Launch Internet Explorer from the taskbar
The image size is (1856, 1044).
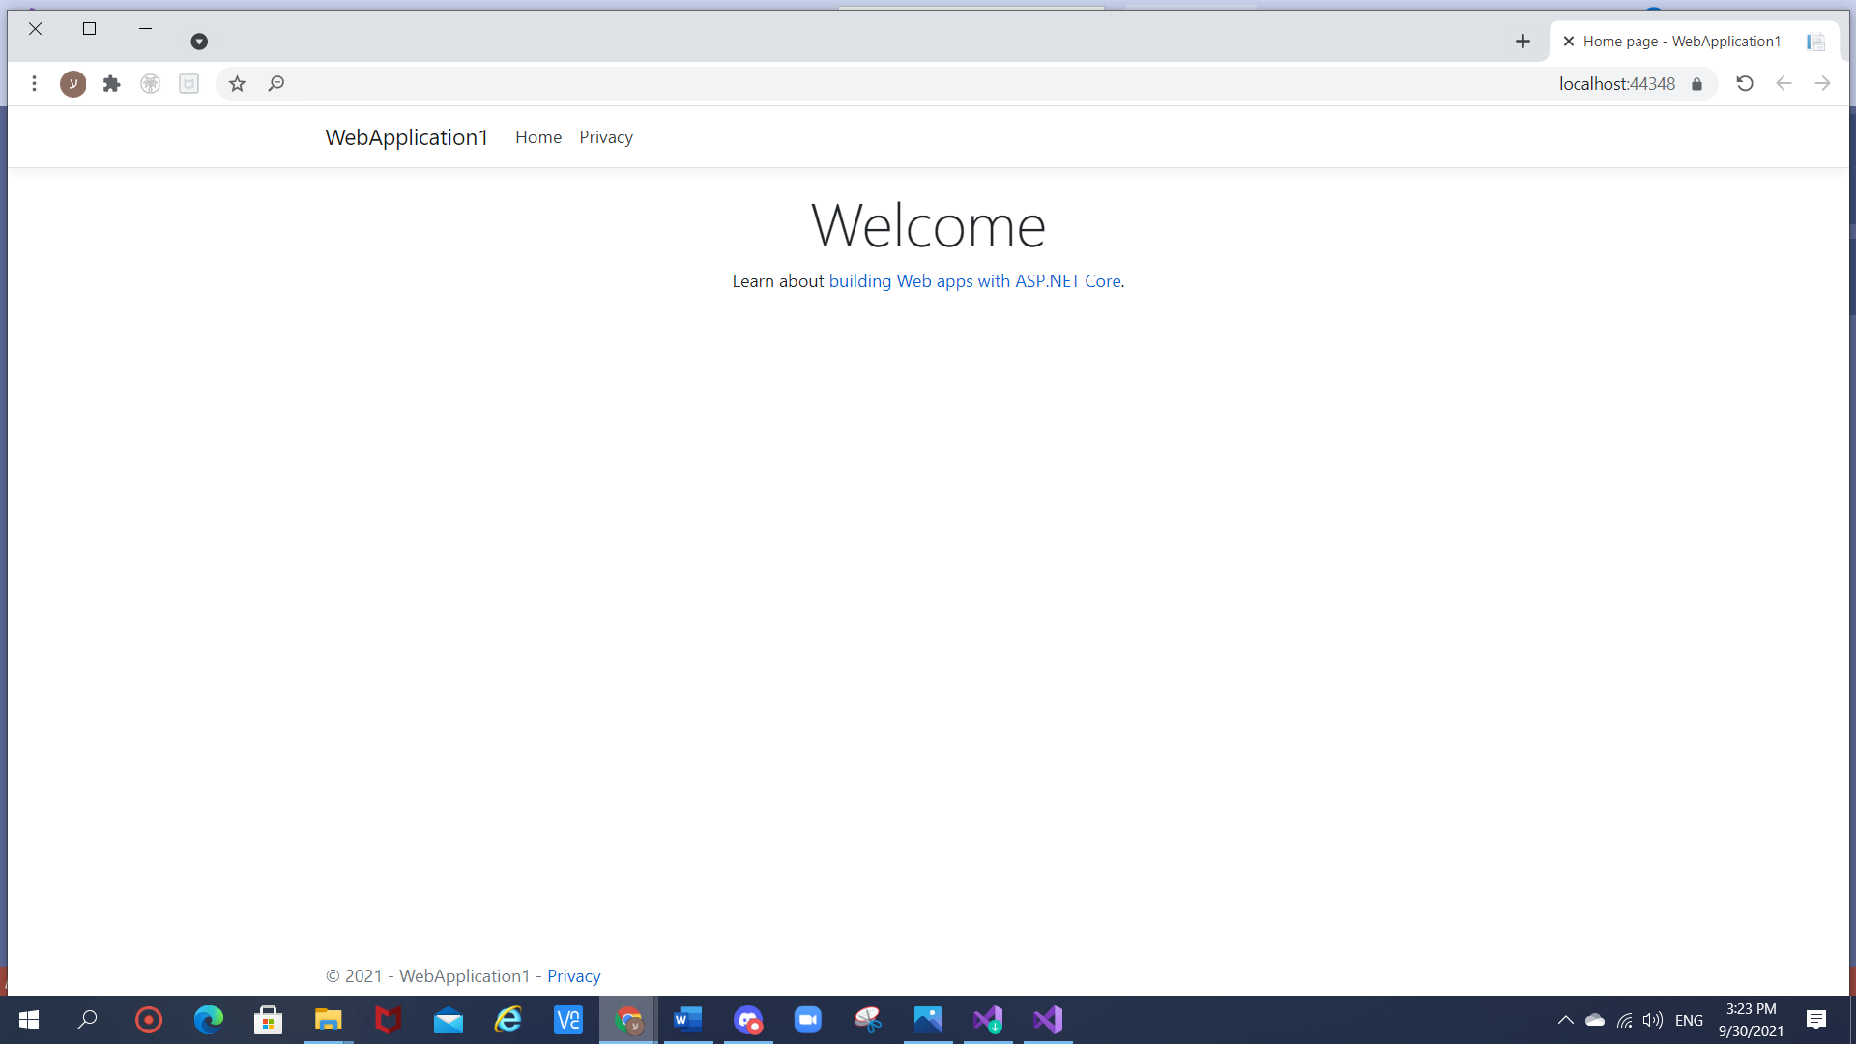pyautogui.click(x=508, y=1020)
